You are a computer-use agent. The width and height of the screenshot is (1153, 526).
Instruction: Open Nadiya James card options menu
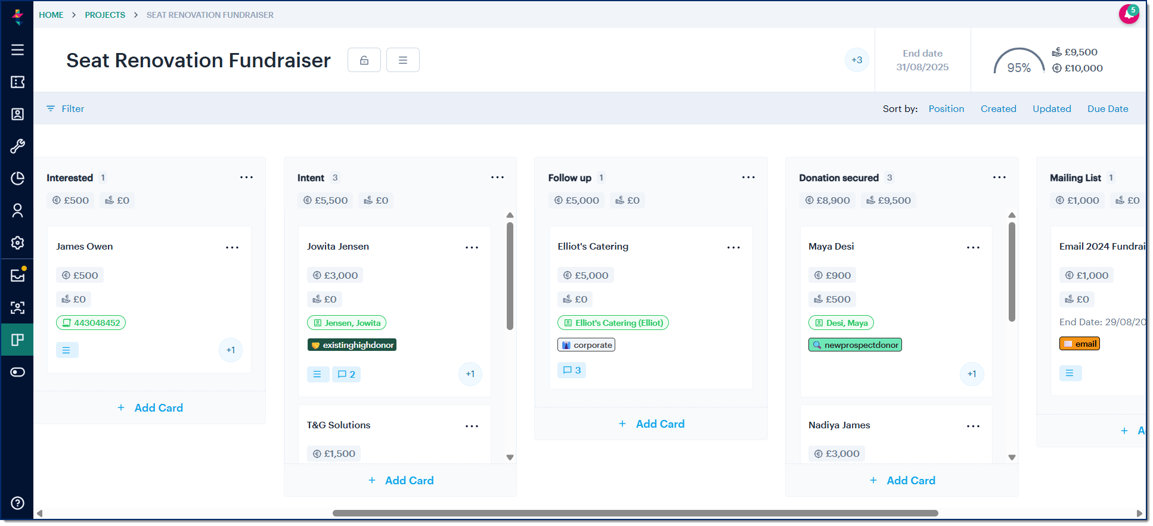(x=973, y=426)
